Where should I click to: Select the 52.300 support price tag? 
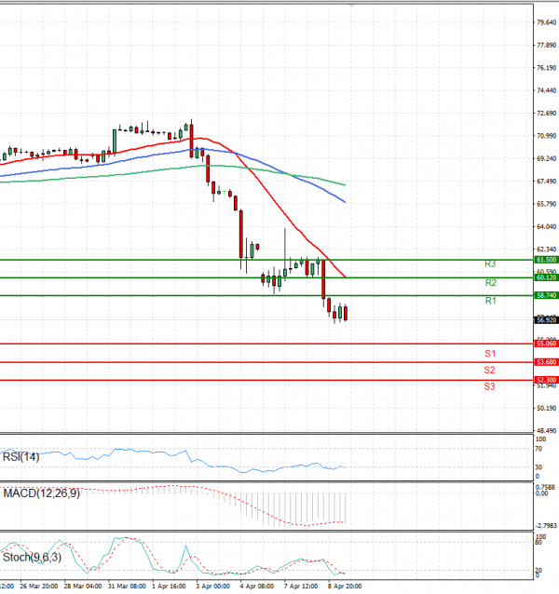[546, 380]
